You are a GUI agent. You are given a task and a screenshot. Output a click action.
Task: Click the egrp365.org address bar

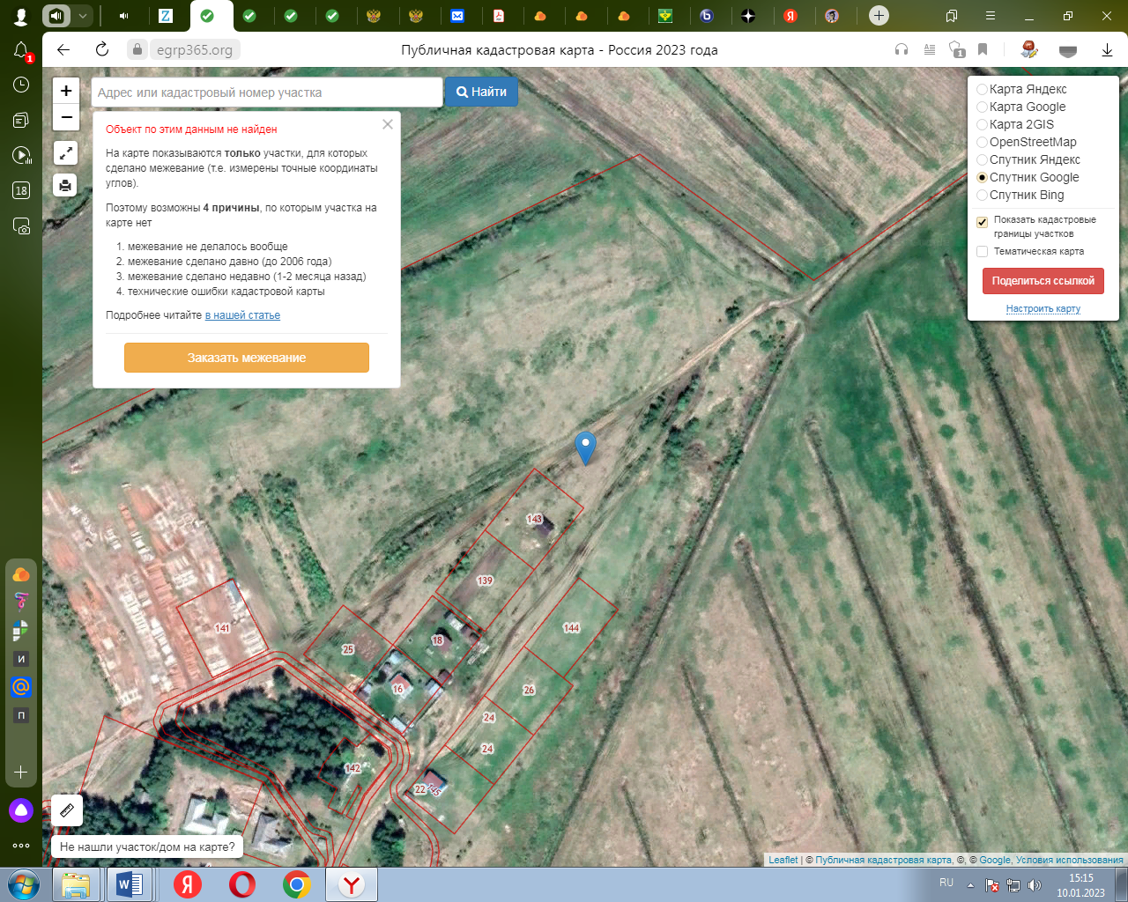coord(195,50)
